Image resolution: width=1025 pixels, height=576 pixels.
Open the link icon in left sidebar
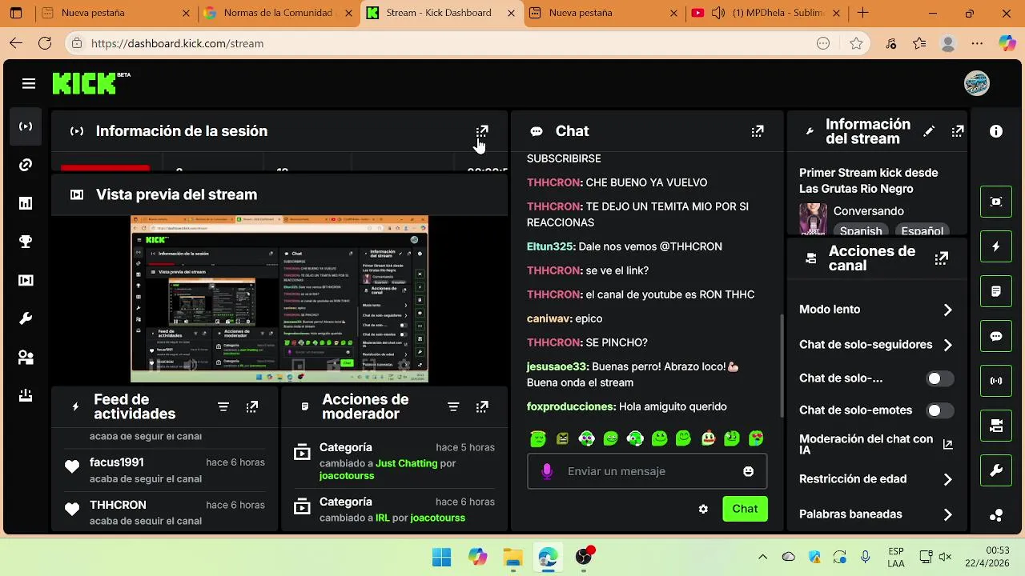tap(26, 165)
